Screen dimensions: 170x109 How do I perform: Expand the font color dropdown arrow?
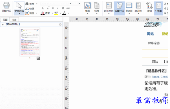(69, 13)
